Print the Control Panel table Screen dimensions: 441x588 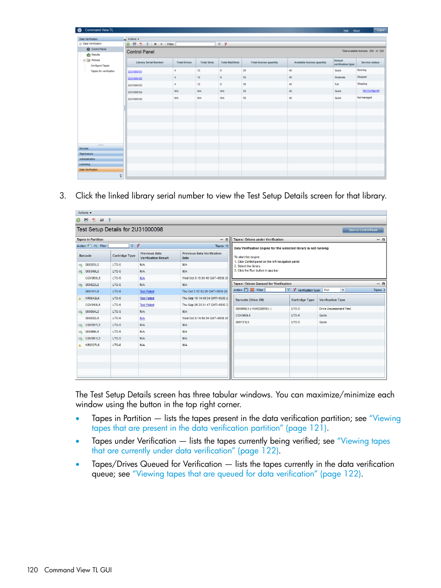(x=135, y=43)
